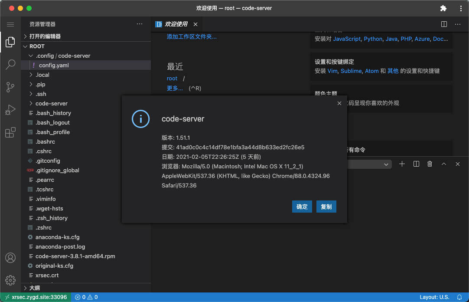The image size is (469, 302).
Task: Select config.yaml in file tree
Action: point(86,65)
